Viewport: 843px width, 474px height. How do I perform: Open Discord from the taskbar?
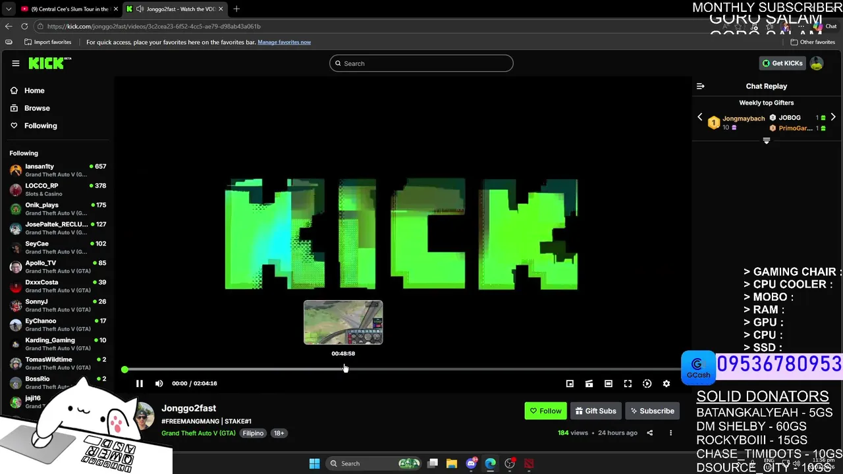471,463
